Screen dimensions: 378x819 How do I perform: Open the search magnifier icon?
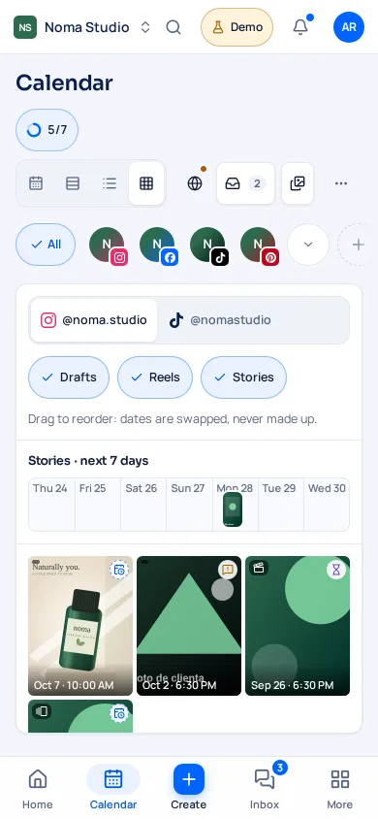(x=173, y=27)
